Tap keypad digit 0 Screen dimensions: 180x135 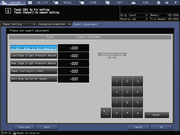coord(117,113)
